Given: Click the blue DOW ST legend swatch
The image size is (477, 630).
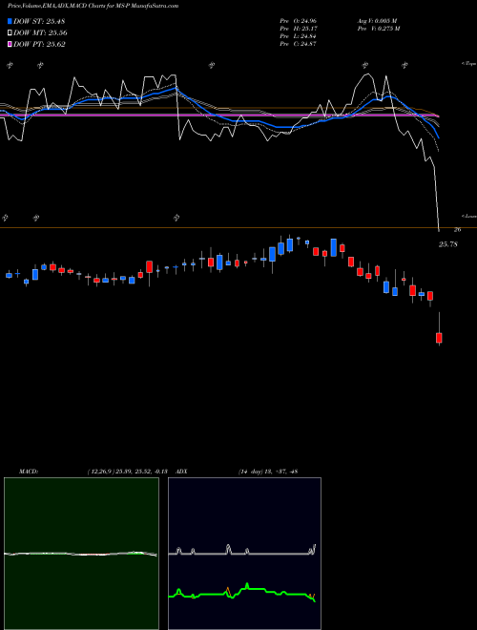Looking at the screenshot, I should coord(10,21).
